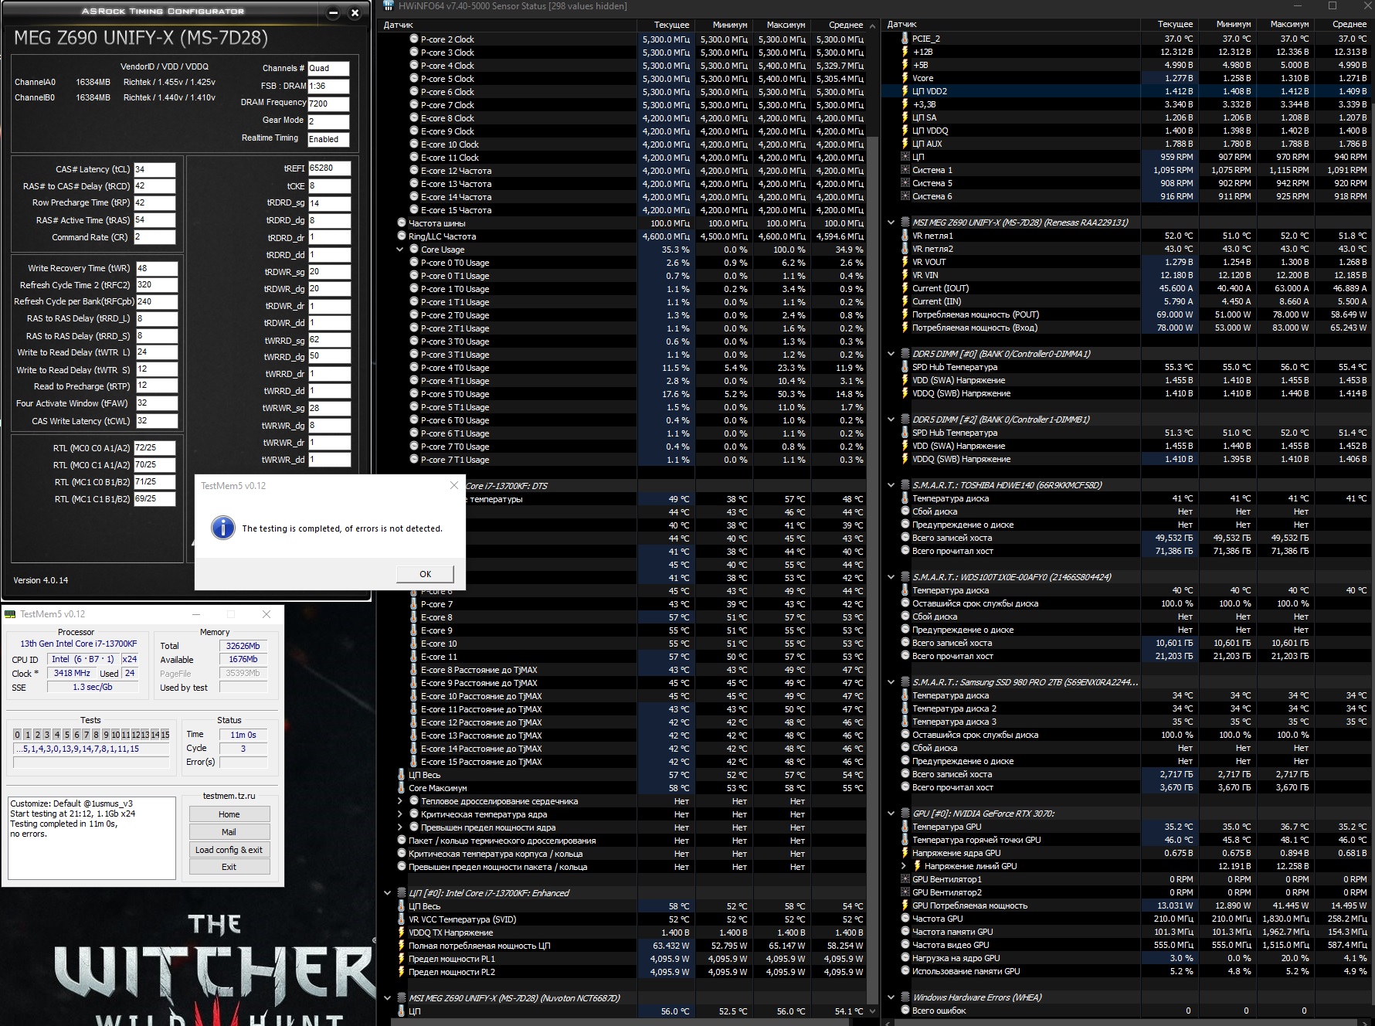The image size is (1375, 1026).
Task: Click the icon of E-core 8 Расстояние до TjMAX
Action: [x=414, y=670]
